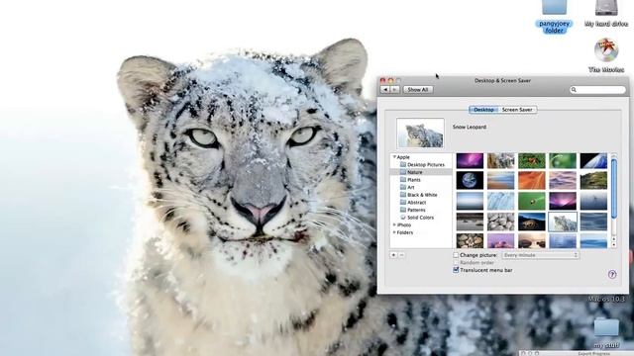Pick the green hills wallpaper thumbnail
The image size is (634, 356).
click(593, 181)
